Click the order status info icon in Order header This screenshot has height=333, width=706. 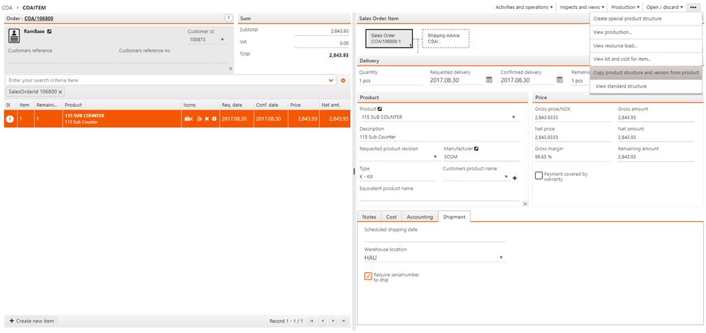pos(229,18)
